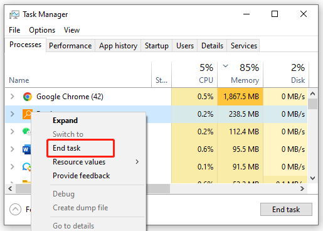Image resolution: width=323 pixels, height=231 pixels.
Task: Expand the Word process row chevron
Action: pyautogui.click(x=13, y=149)
